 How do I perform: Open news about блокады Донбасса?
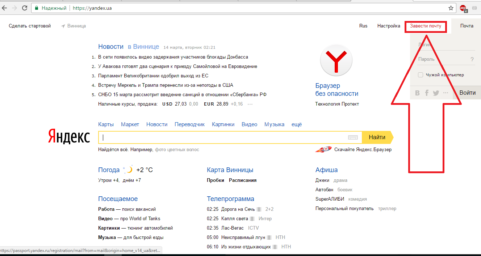(173, 57)
